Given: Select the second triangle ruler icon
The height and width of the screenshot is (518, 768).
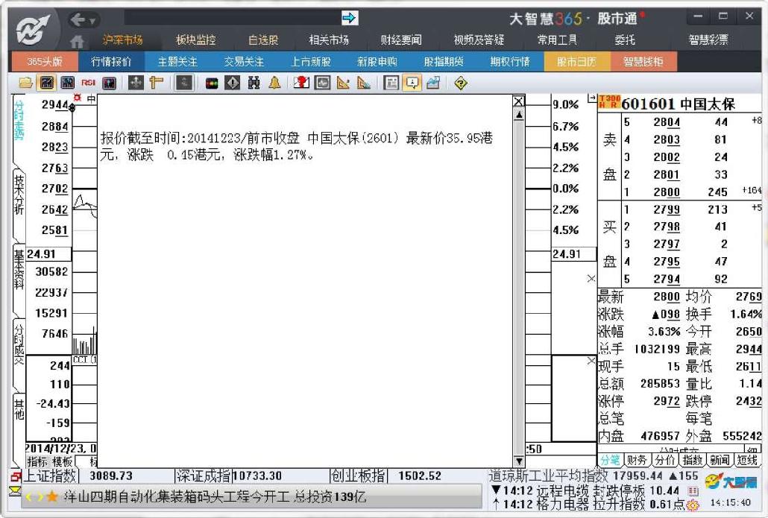Looking at the screenshot, I should coord(364,83).
